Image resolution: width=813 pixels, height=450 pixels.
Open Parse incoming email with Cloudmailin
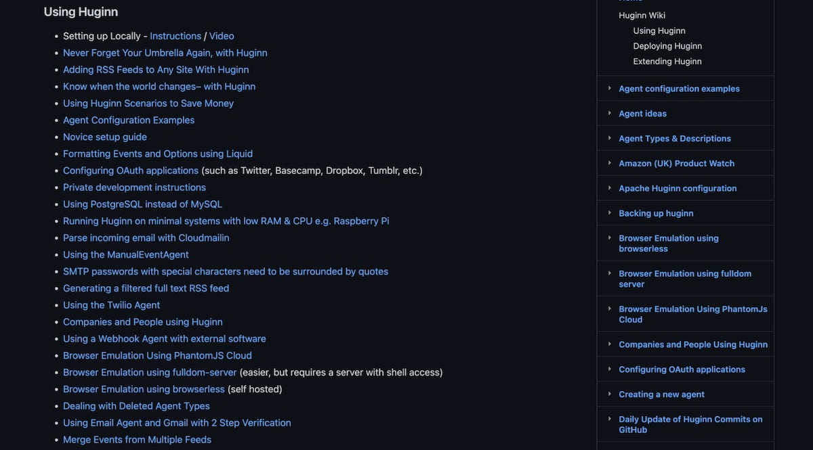pyautogui.click(x=146, y=238)
